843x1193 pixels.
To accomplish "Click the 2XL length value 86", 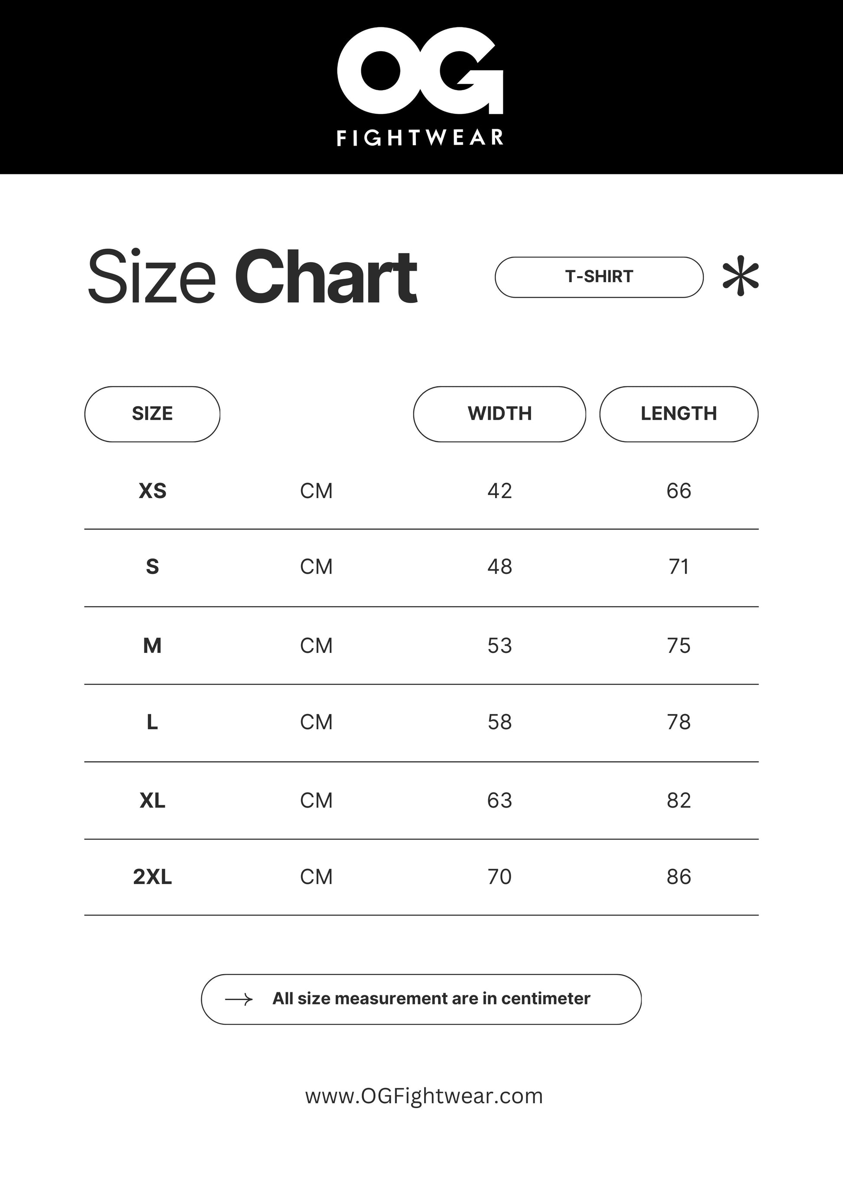I will point(678,877).
